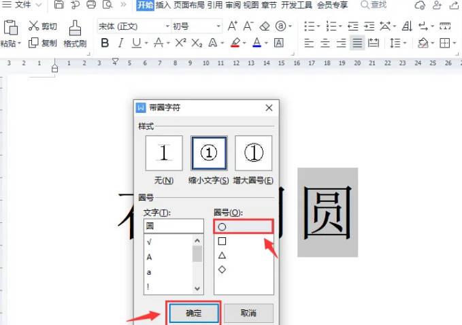Click the highlight color pen icon
Screen dimensions: 462x325
pyautogui.click(x=235, y=43)
